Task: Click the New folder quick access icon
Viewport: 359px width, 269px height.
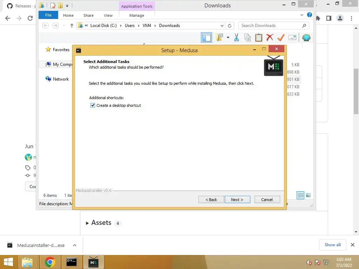Action: pos(60,6)
